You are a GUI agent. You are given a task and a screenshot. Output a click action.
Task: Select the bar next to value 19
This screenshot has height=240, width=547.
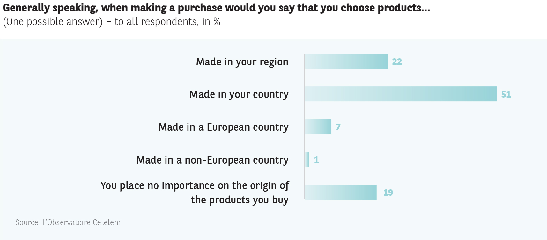[x=341, y=192]
